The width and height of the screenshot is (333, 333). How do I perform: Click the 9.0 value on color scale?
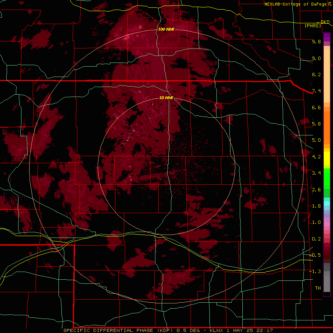click(316, 58)
